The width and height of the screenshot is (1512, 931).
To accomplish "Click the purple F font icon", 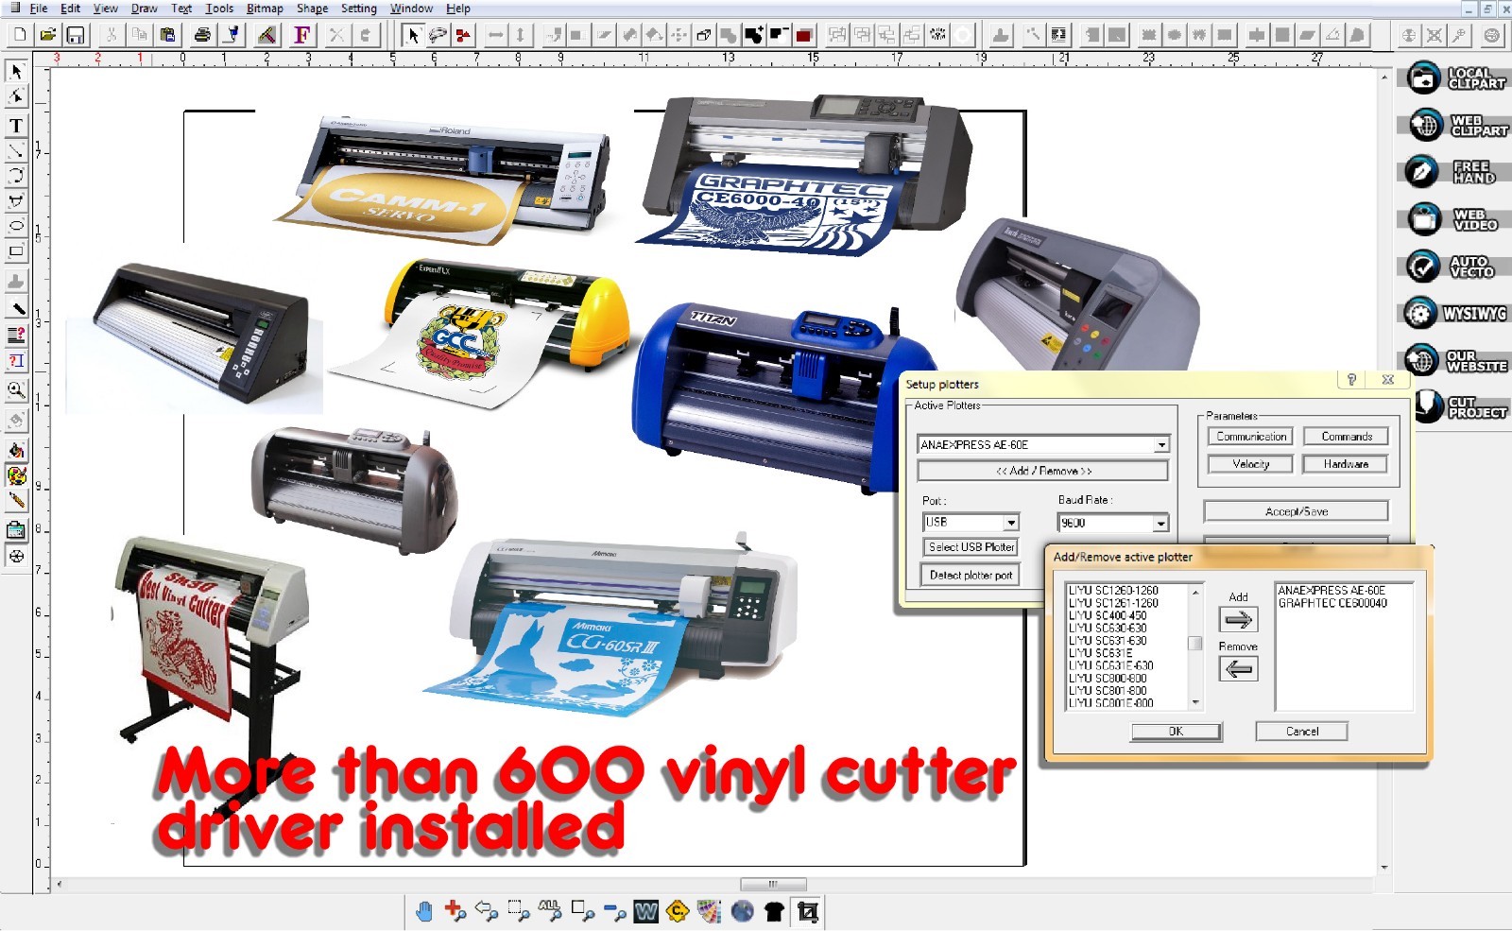I will 301,36.
